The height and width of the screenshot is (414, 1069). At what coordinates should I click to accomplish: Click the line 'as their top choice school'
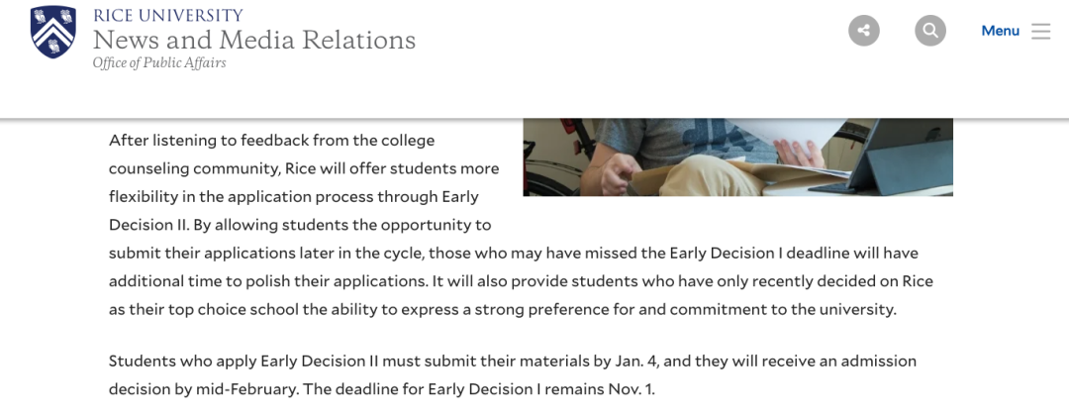coord(503,310)
